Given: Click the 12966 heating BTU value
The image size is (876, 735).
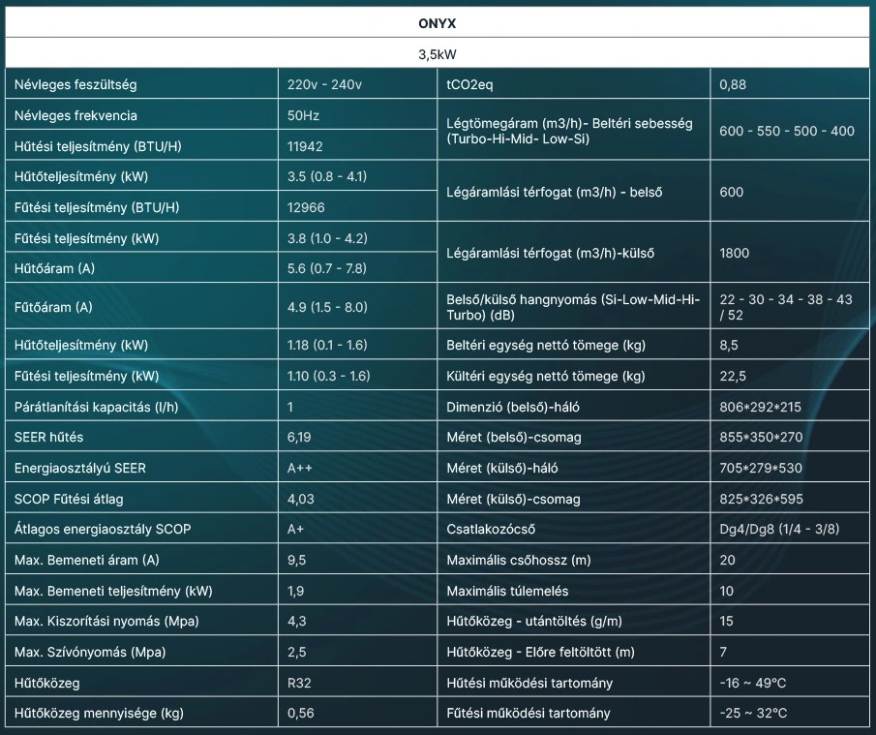Looking at the screenshot, I should click(306, 207).
